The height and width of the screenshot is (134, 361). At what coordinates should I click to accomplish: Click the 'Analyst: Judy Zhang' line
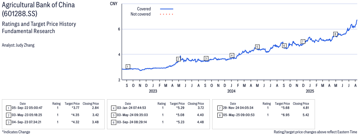(18, 45)
